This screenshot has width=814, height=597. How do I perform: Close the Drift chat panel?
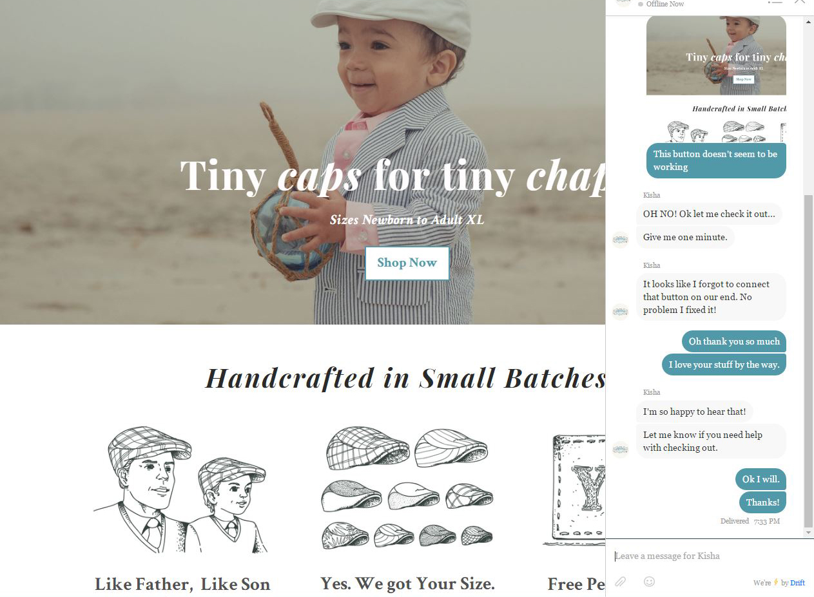point(800,2)
